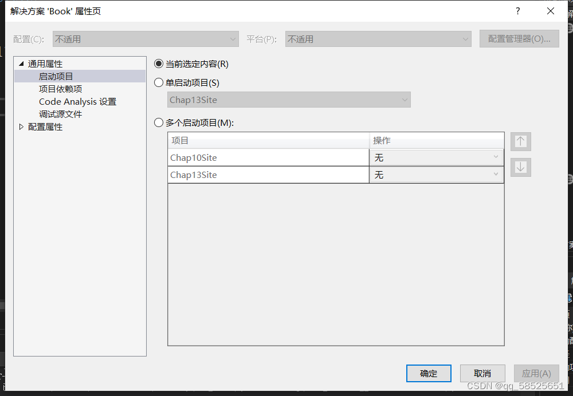Open Code Analysis 设置 page
Viewport: 573px width, 396px height.
pos(77,101)
